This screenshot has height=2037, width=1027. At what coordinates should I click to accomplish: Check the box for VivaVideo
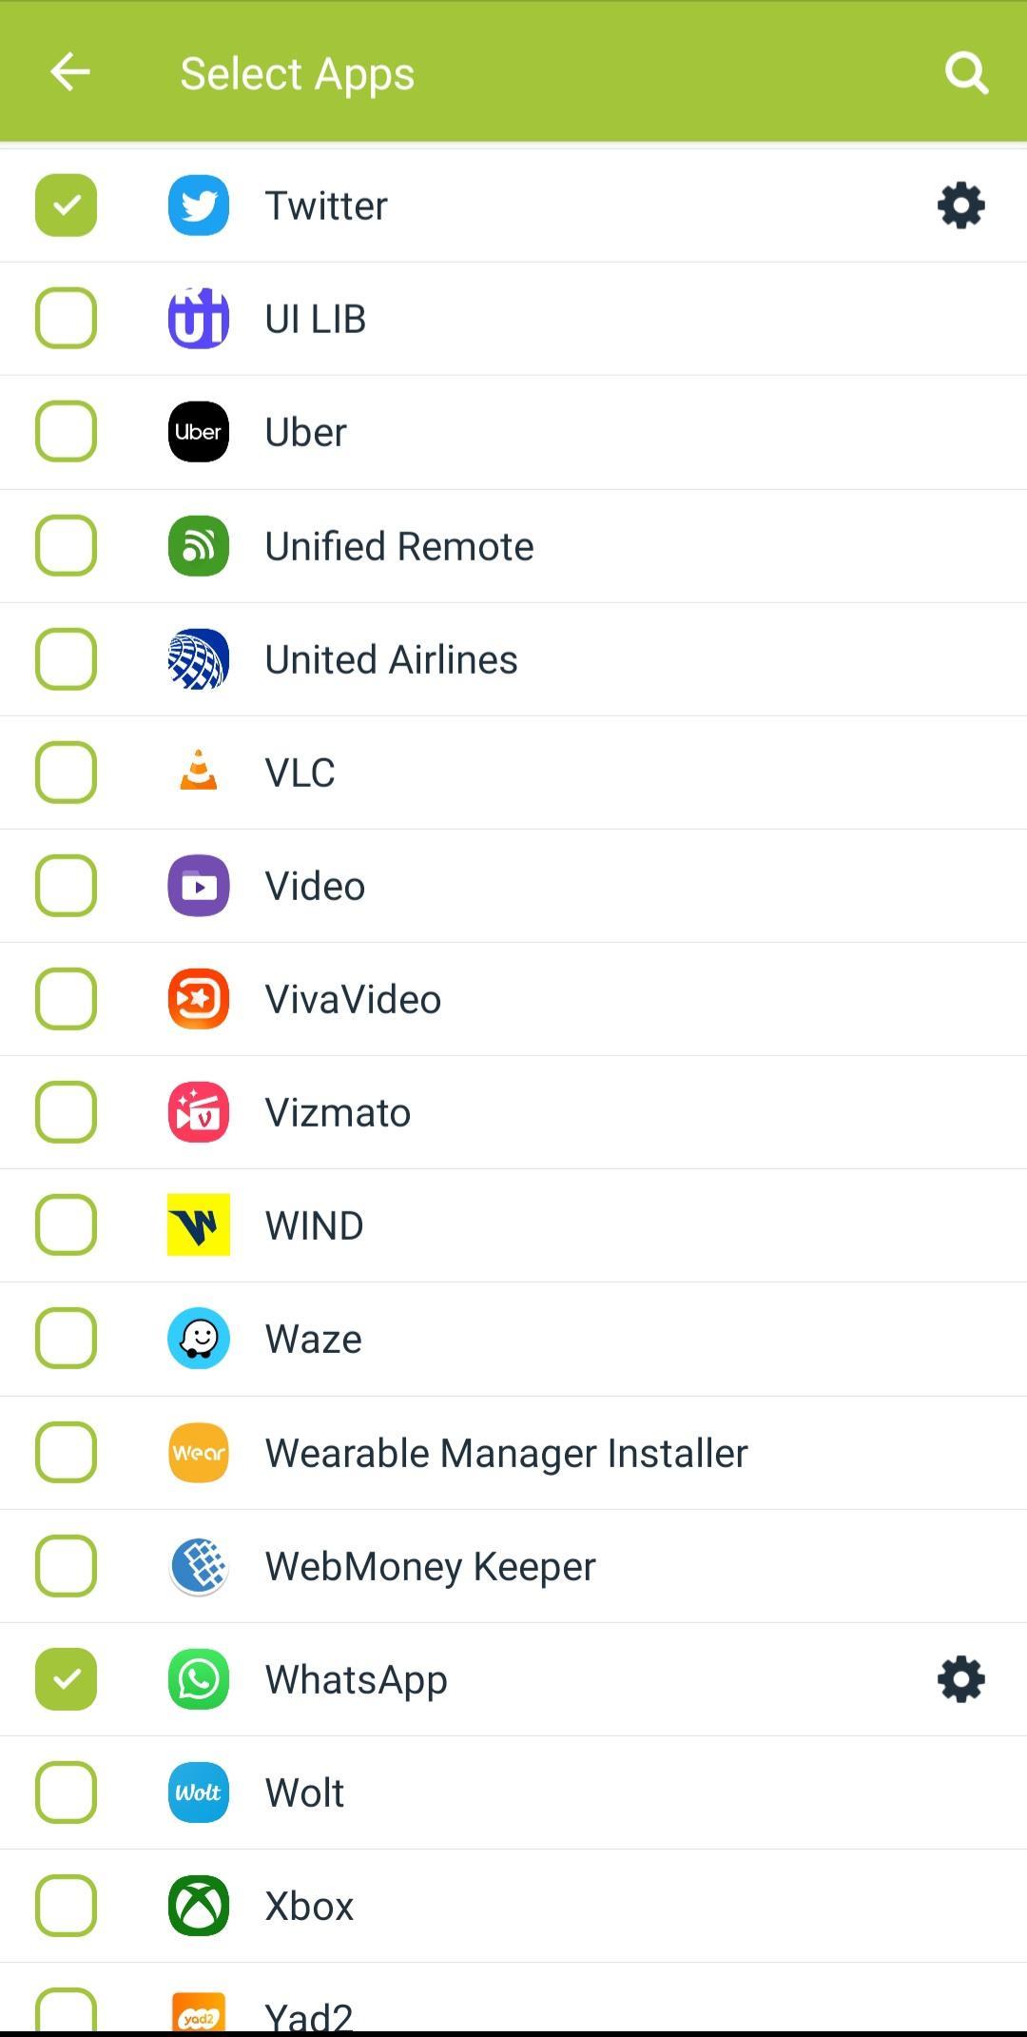point(66,999)
